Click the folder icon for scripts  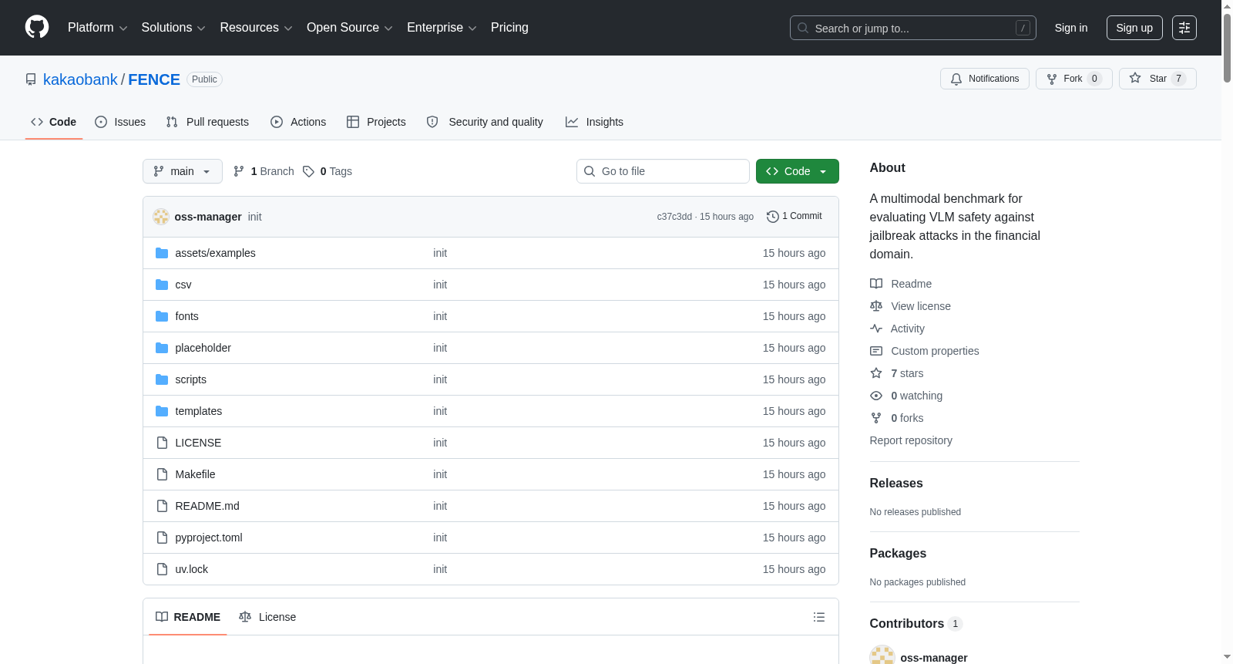[162, 379]
